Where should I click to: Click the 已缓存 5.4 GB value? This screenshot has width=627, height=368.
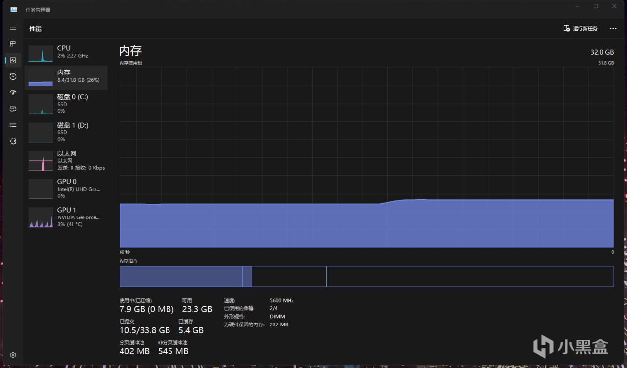tap(191, 330)
